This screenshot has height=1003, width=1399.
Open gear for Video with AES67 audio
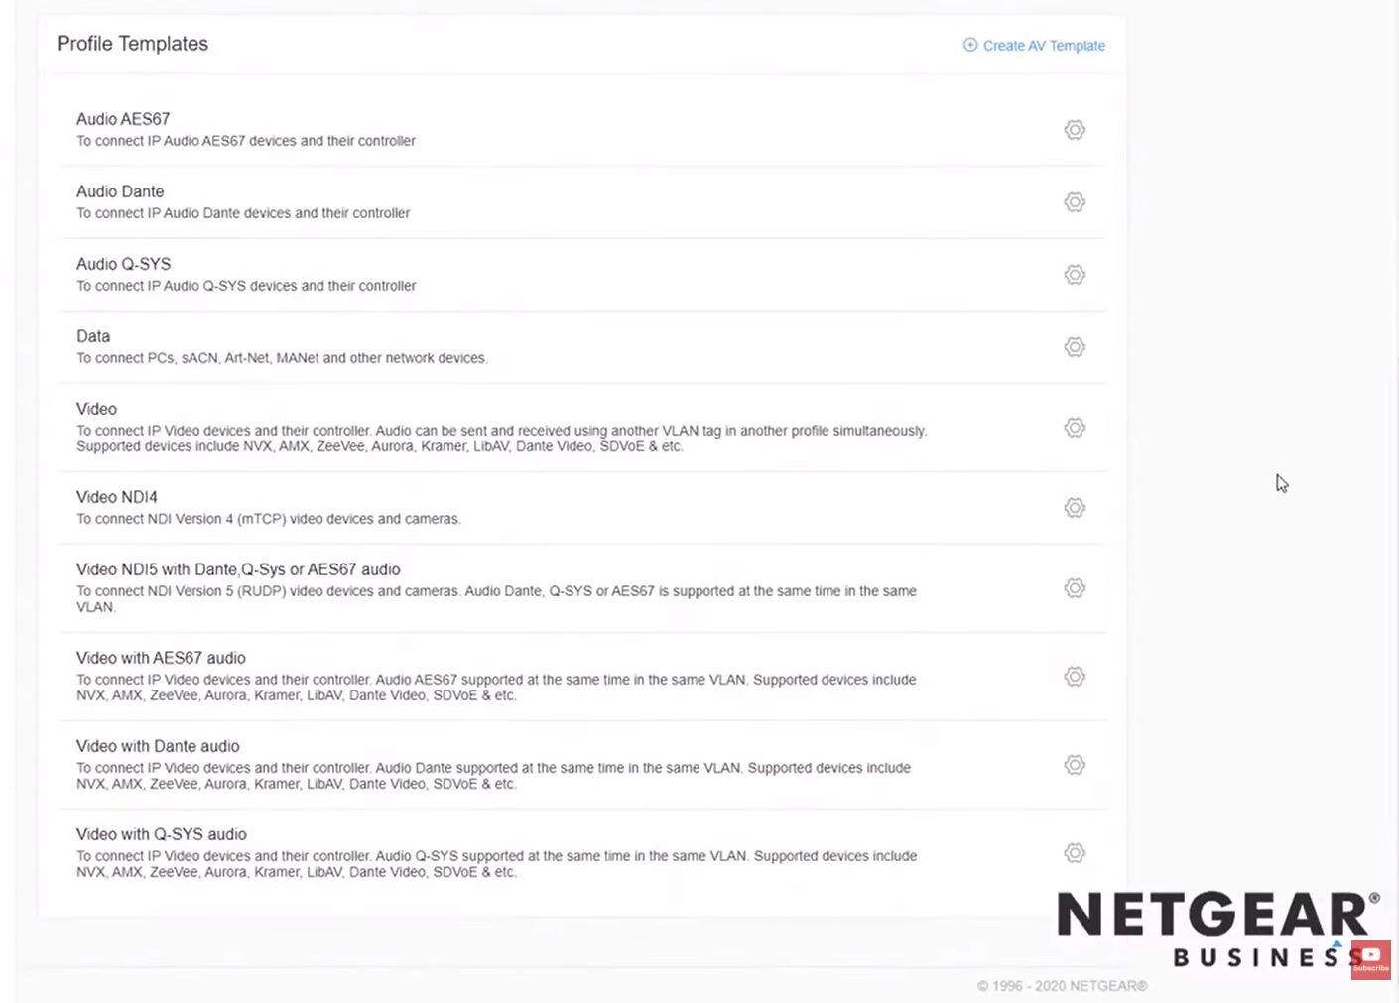tap(1075, 677)
